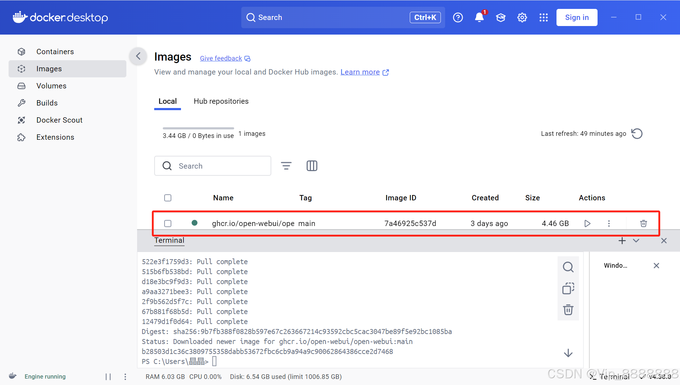680x385 pixels.
Task: Click the Give feedback link
Action: [x=225, y=58]
